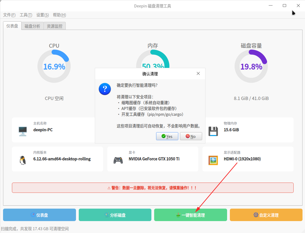
Task: Maximize the Deepin 磁盘清理工具 window
Action: pos(284,6)
